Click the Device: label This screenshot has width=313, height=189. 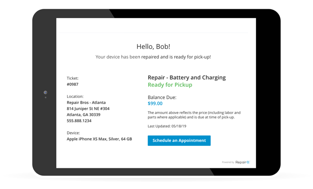coord(73,133)
